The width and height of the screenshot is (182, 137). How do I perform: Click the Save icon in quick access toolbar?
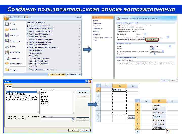point(11,17)
